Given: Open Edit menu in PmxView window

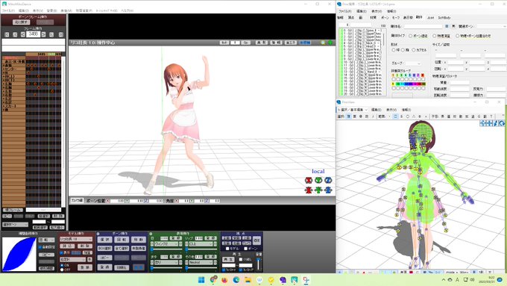Looking at the screenshot, I should click(377, 110).
